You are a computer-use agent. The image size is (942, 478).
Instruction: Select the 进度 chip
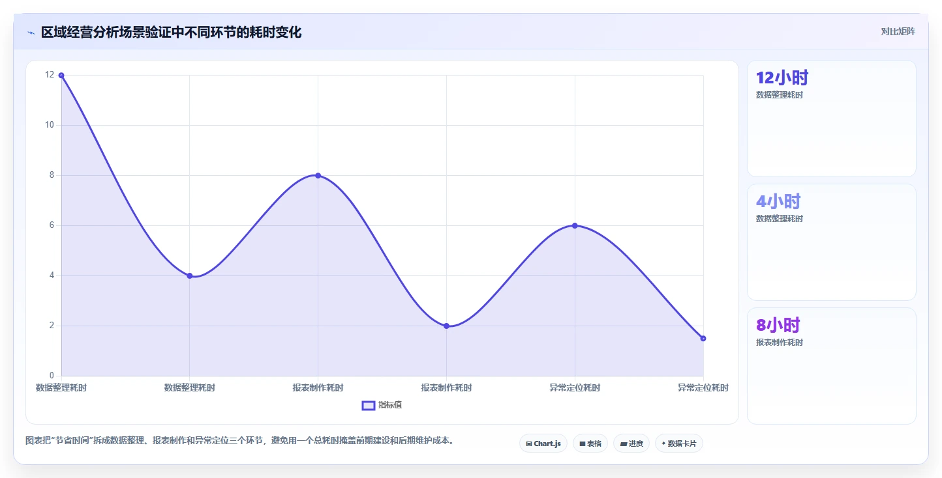[631, 443]
